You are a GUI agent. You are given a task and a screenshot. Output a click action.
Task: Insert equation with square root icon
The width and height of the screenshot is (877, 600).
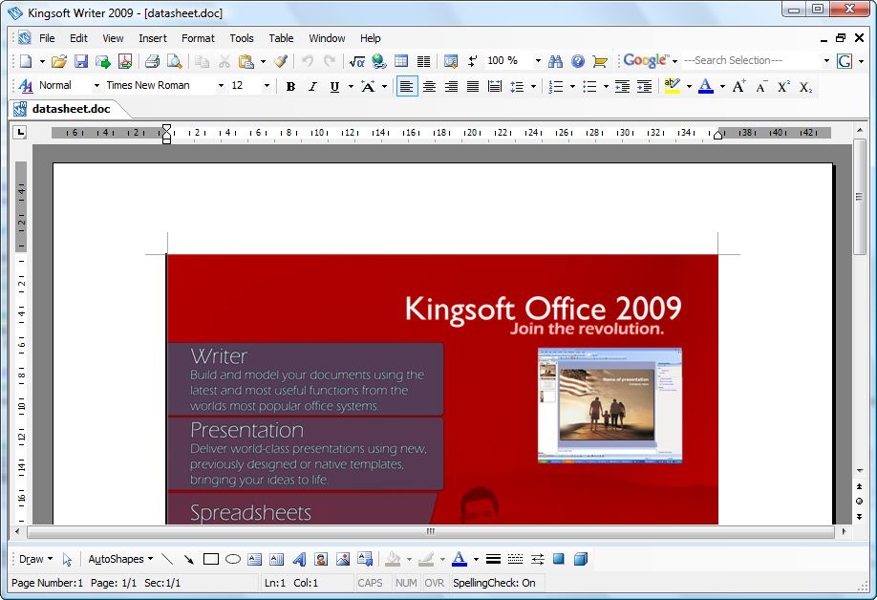357,61
